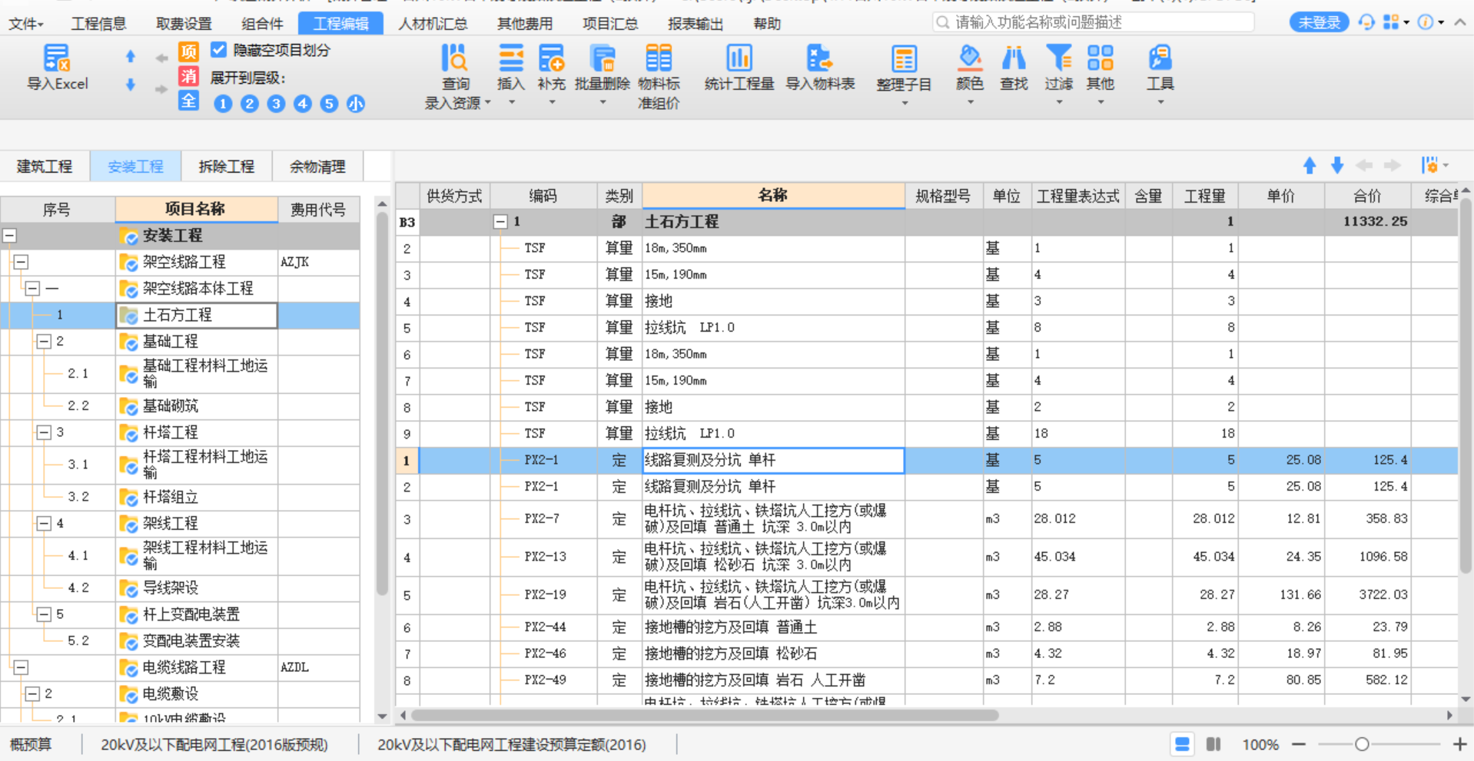Click the zoom-out minus button
1474x761 pixels.
pos(1299,744)
